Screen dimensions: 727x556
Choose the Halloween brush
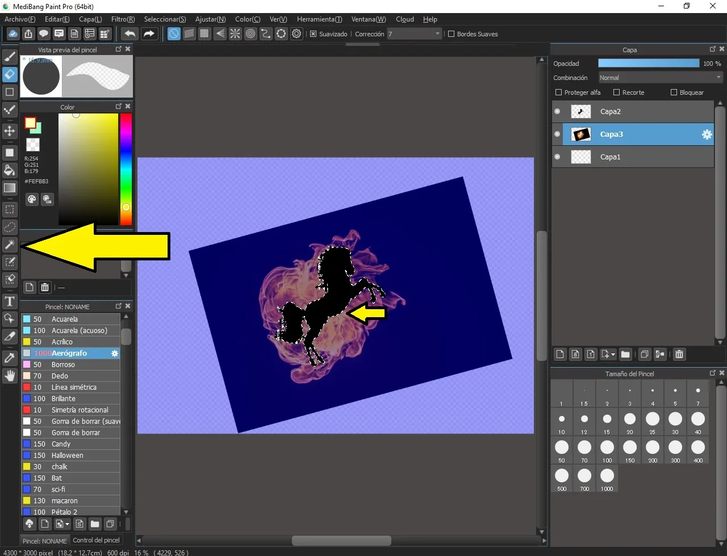click(70, 455)
